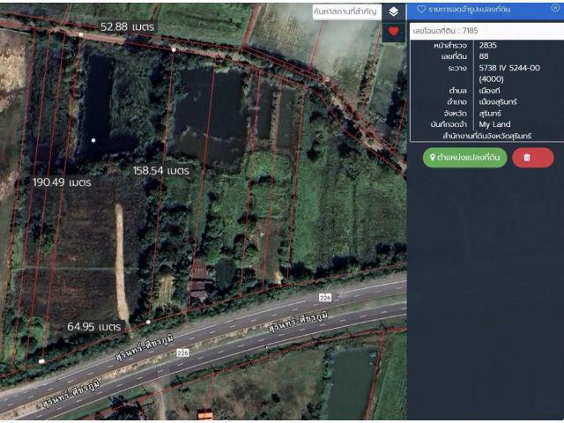Viewport: 564px width, 423px height.
Task: Click the 190.49 meter measurement label
Action: tap(62, 182)
